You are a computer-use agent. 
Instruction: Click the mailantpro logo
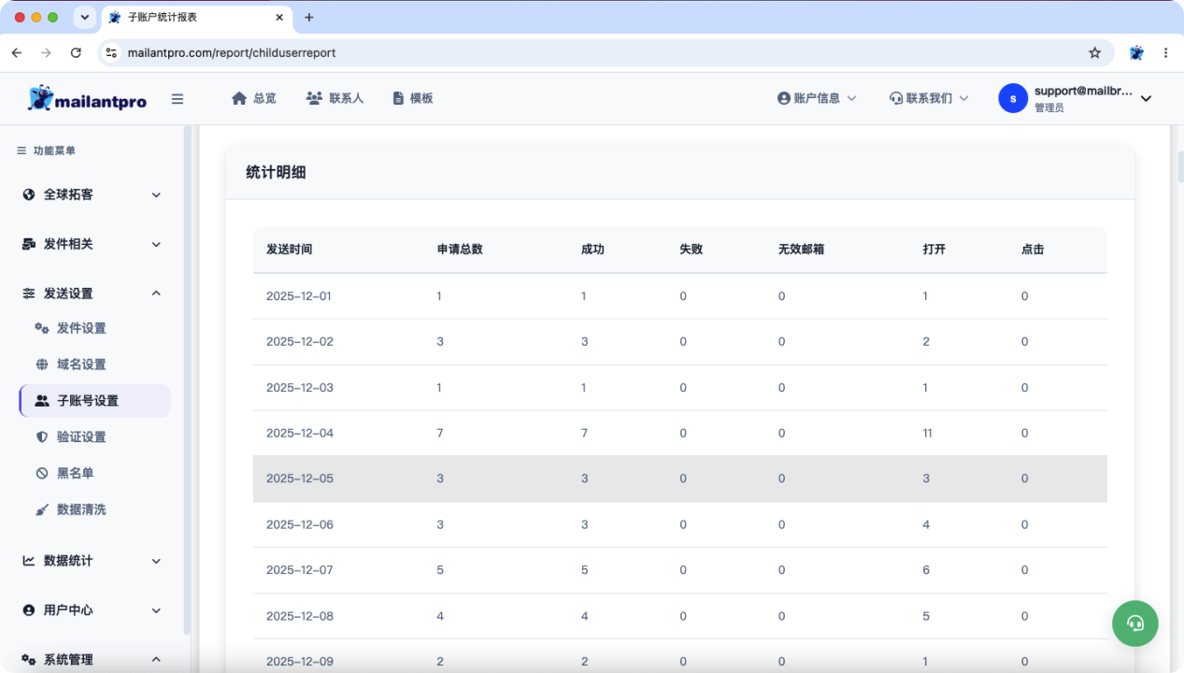pyautogui.click(x=87, y=98)
